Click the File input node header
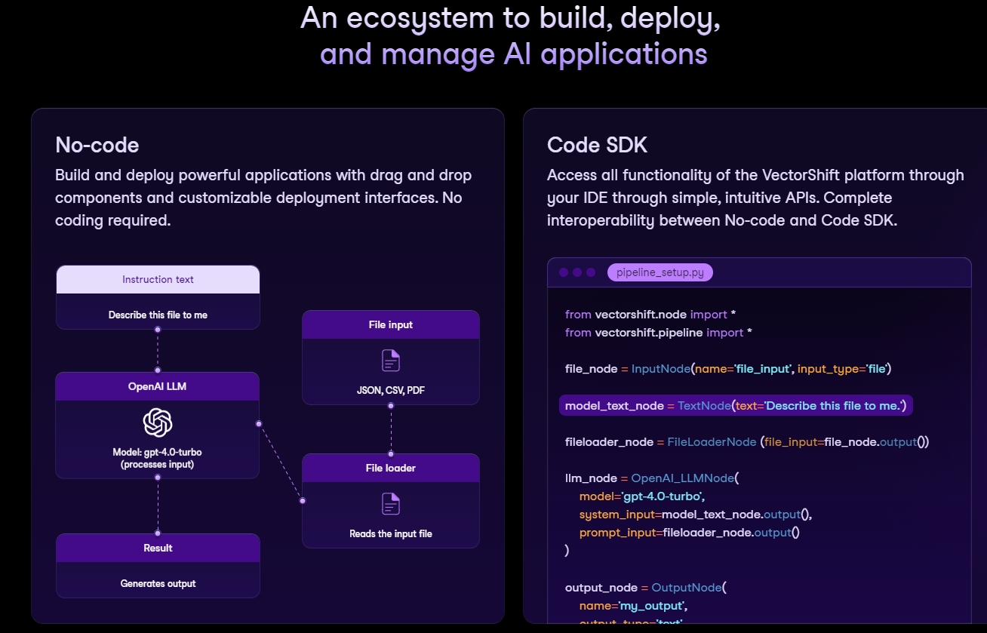The image size is (987, 633). pos(391,324)
